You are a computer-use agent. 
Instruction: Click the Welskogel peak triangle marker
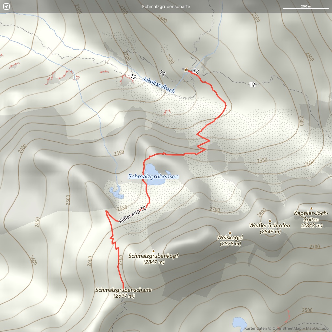(x=230, y=232)
